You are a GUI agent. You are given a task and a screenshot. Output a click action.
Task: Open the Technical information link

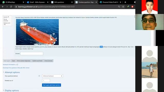click(9, 65)
